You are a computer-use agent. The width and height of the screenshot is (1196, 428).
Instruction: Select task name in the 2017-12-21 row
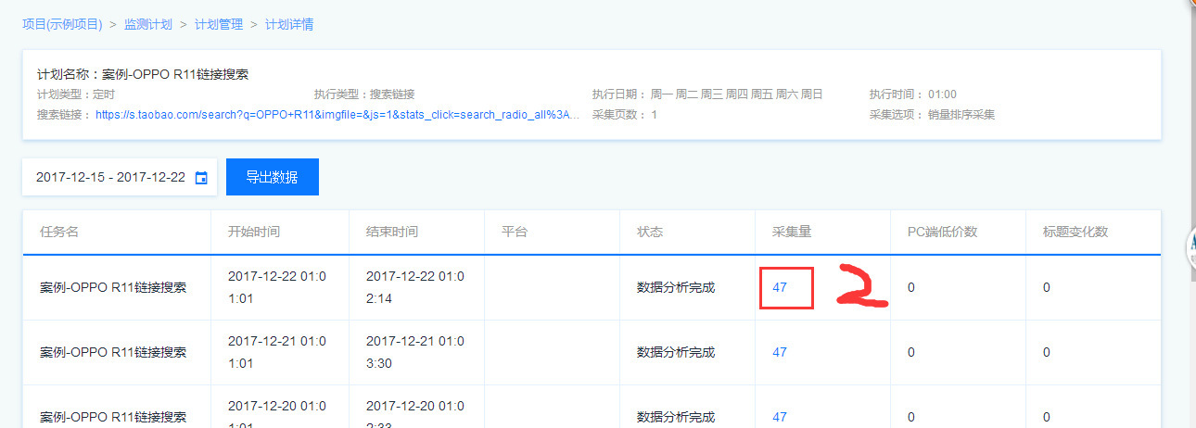(x=113, y=352)
